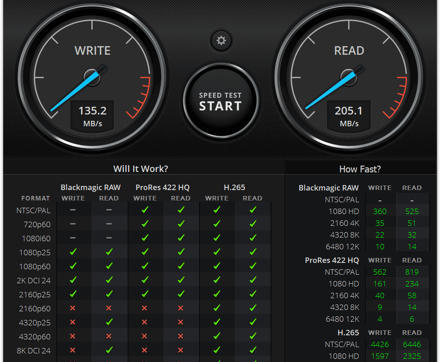Click the green checkmark for 720p60 H.265 read

coord(253,224)
